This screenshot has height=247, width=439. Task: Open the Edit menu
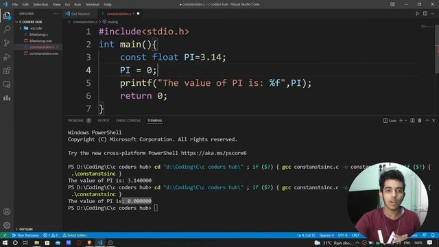(x=25, y=5)
